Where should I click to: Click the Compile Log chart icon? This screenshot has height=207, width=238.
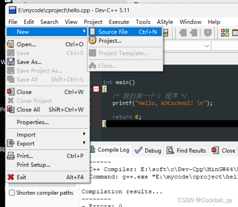coord(93,150)
